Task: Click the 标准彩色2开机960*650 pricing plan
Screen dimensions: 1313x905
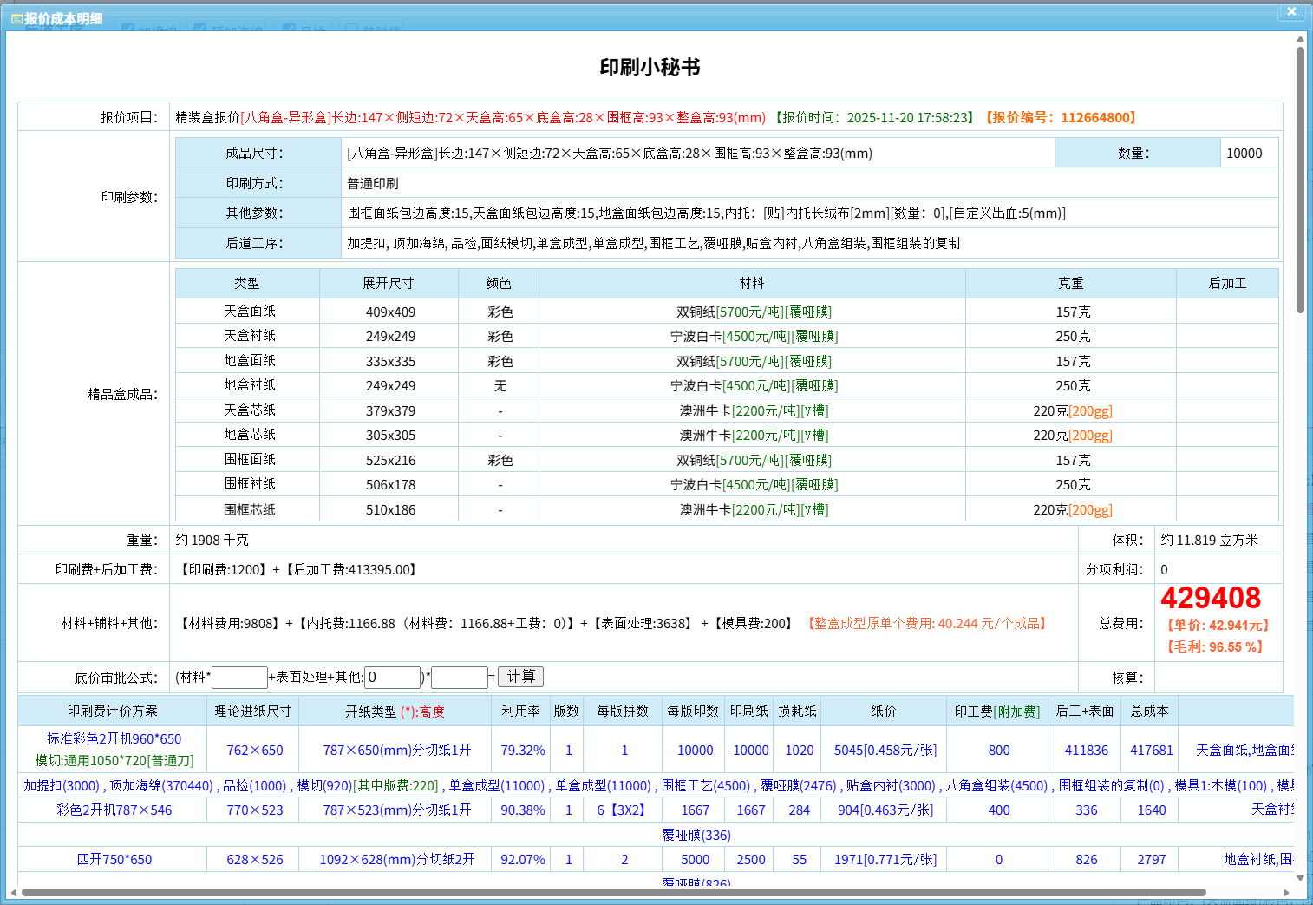Action: pyautogui.click(x=114, y=739)
